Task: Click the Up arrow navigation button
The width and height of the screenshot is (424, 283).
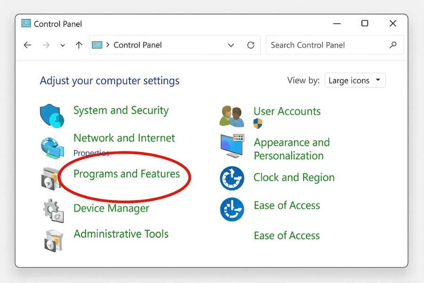Action: click(79, 45)
